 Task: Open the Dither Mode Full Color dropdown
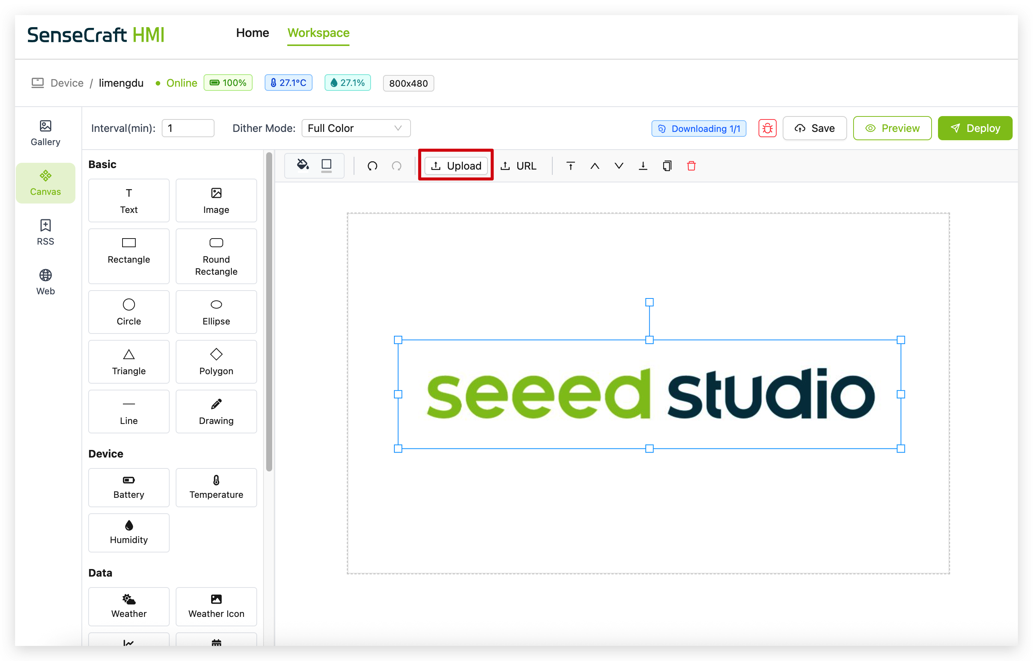point(356,128)
